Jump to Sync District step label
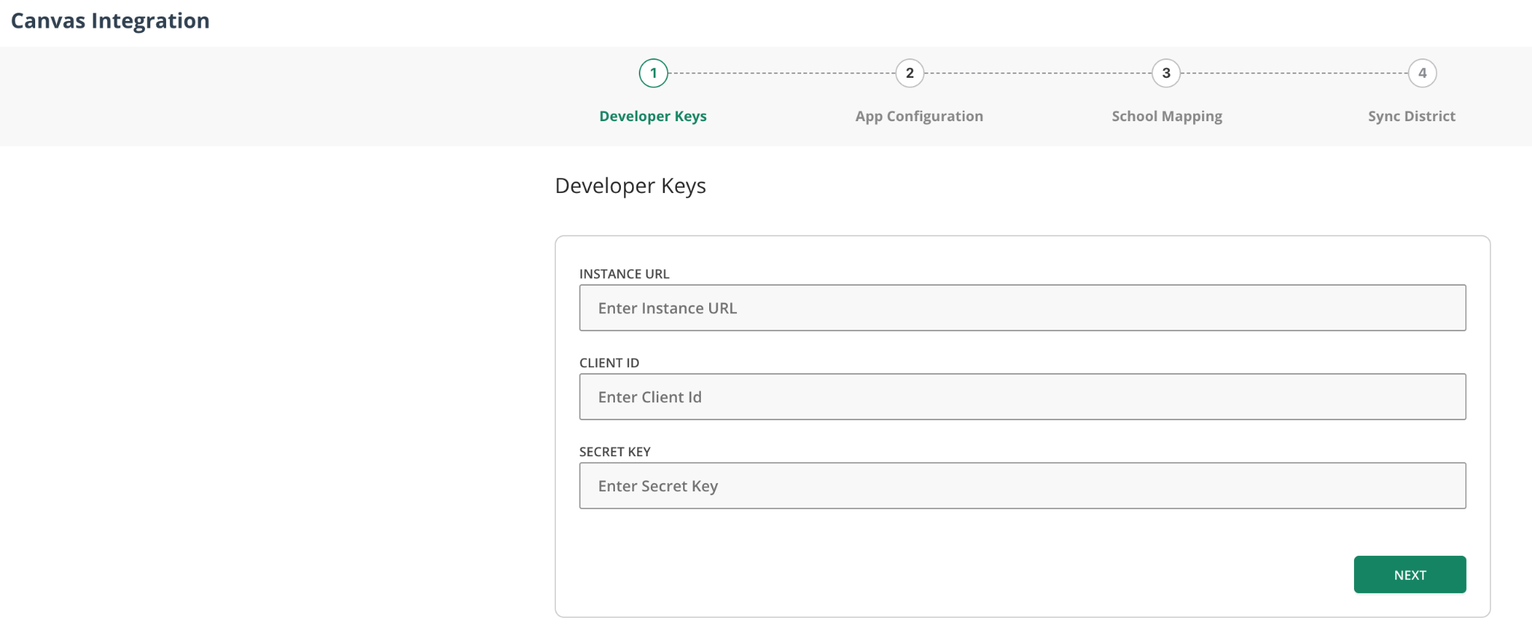The height and width of the screenshot is (632, 1532). click(x=1412, y=116)
